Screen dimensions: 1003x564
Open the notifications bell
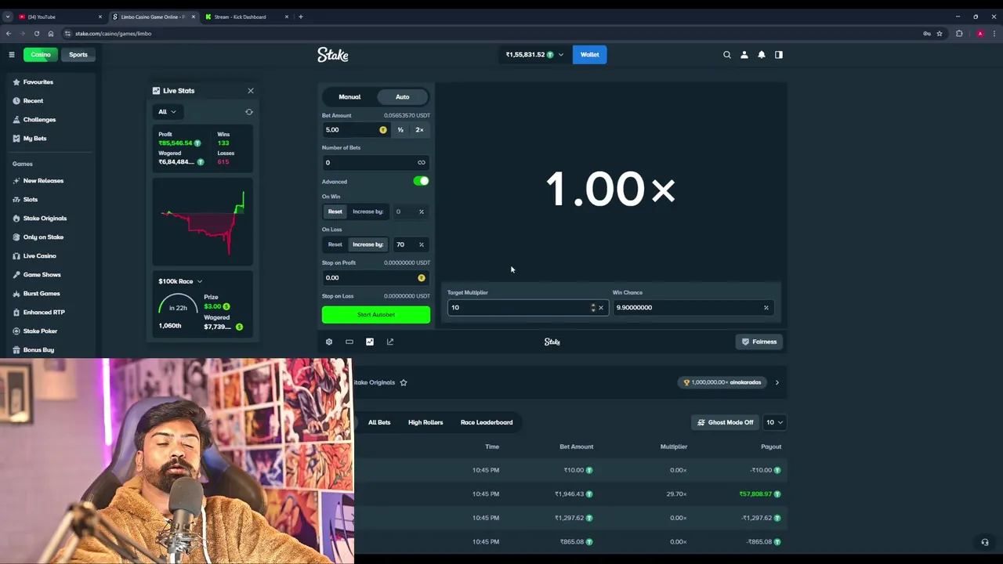[x=762, y=55]
